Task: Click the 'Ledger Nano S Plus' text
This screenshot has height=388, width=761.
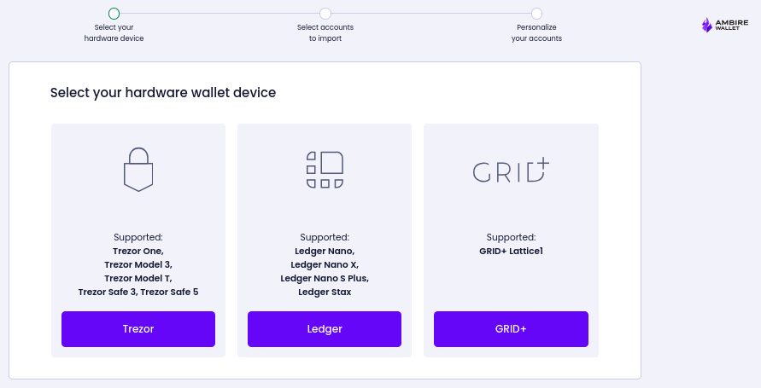Action: tap(325, 278)
